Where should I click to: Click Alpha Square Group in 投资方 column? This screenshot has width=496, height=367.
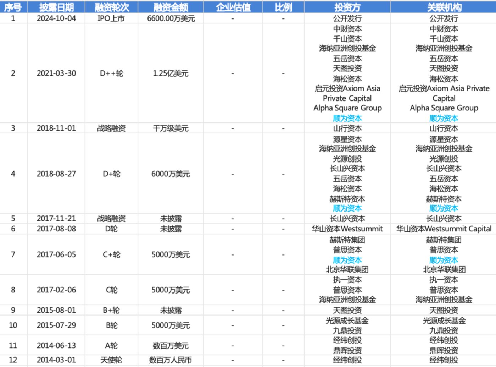[x=347, y=108]
